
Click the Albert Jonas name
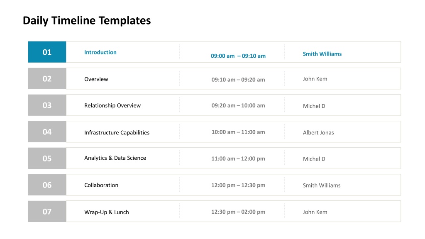point(318,132)
